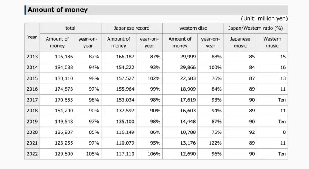This screenshot has width=309, height=169.
Task: Click the "Japanese record" group header
Action: tap(132, 28)
